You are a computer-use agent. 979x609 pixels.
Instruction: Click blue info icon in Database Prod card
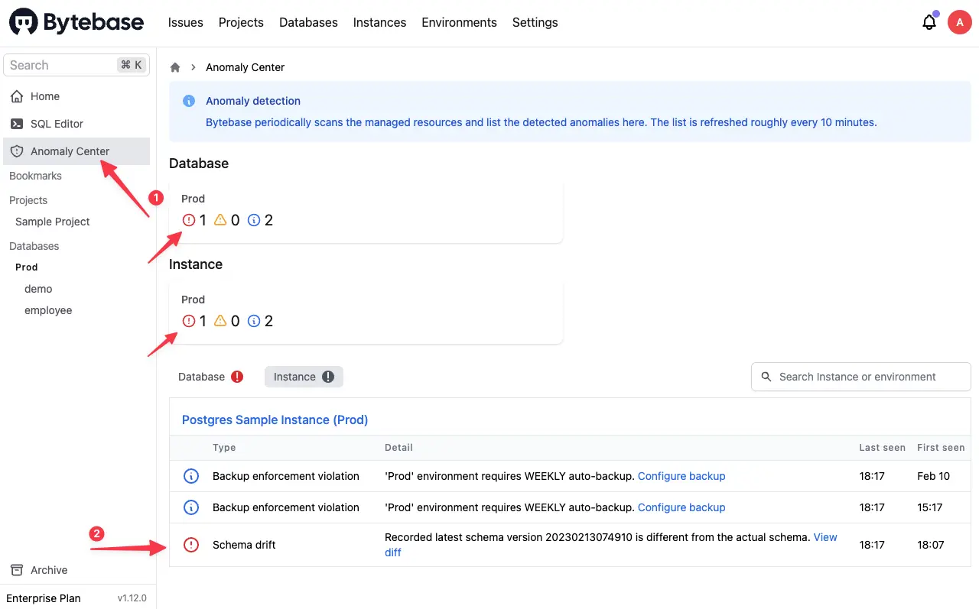point(254,220)
